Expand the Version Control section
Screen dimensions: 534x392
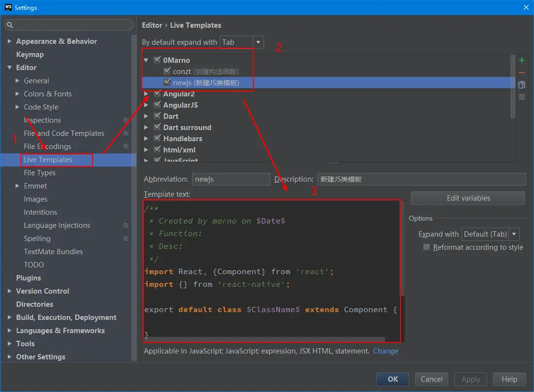tap(10, 291)
